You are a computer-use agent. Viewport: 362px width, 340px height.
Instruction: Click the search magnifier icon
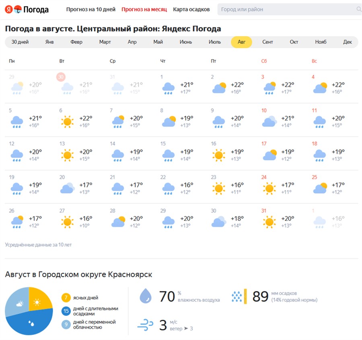tap(358, 9)
